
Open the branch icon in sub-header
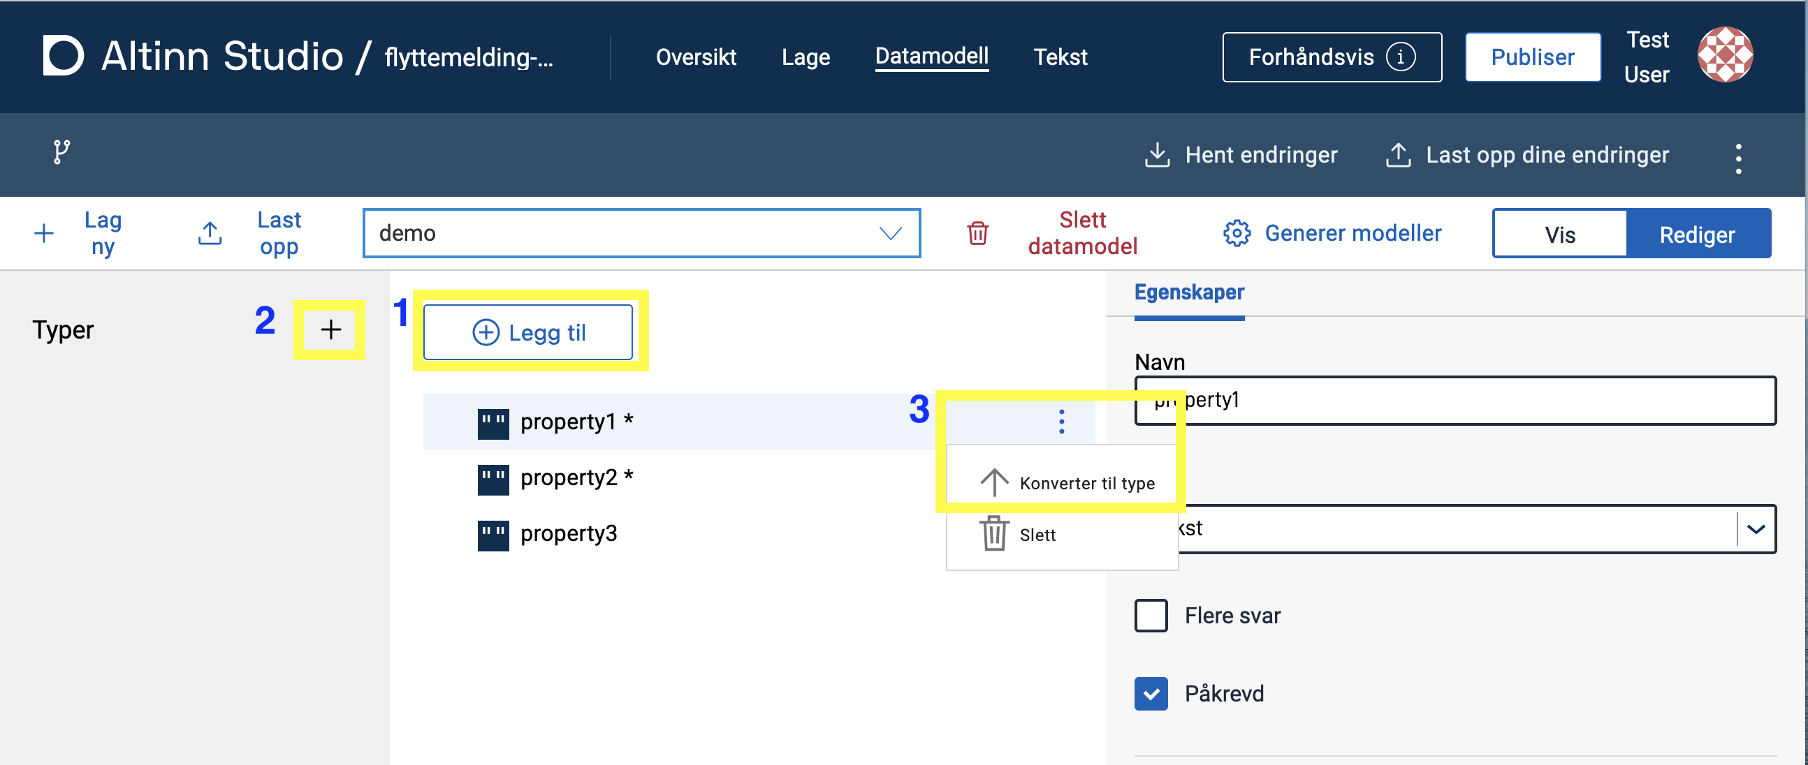point(61,151)
